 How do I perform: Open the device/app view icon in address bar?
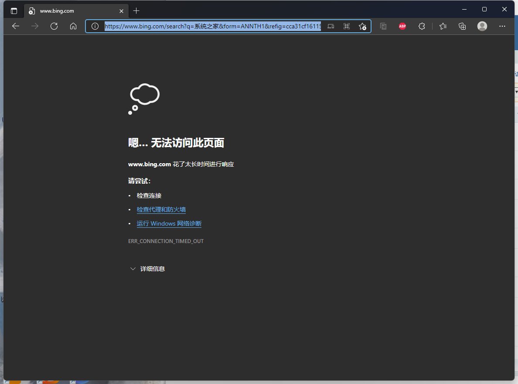pyautogui.click(x=331, y=26)
